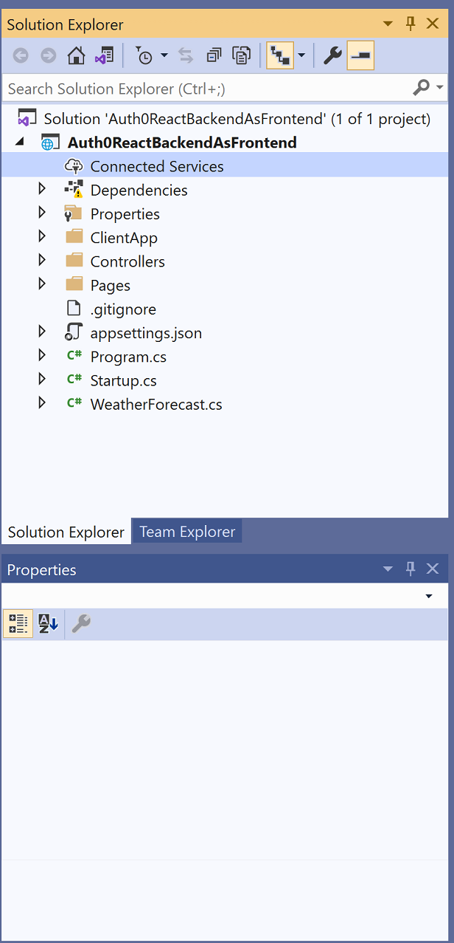Screen dimensions: 454x943
Task: Go to Home view in Solution Explorer
Action: pos(76,55)
